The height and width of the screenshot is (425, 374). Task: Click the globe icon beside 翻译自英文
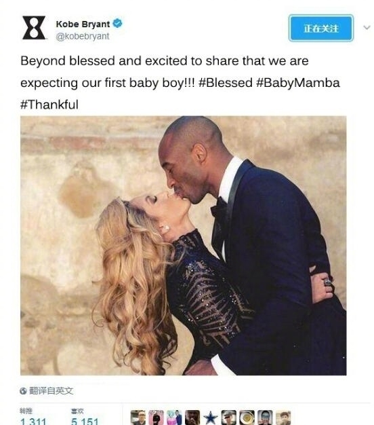click(x=23, y=391)
